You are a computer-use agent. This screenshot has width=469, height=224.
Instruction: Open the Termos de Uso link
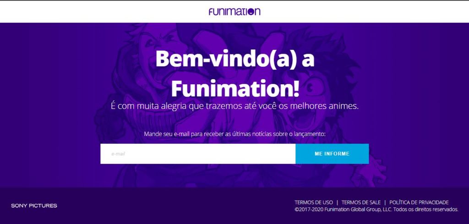tap(314, 202)
